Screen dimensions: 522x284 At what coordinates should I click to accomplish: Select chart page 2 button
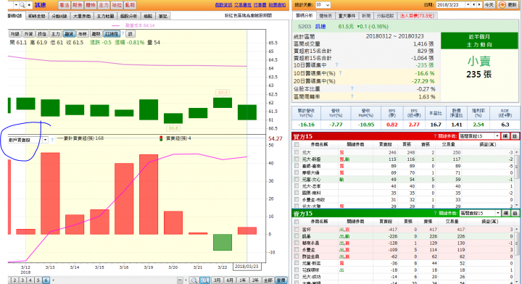(x=14, y=280)
